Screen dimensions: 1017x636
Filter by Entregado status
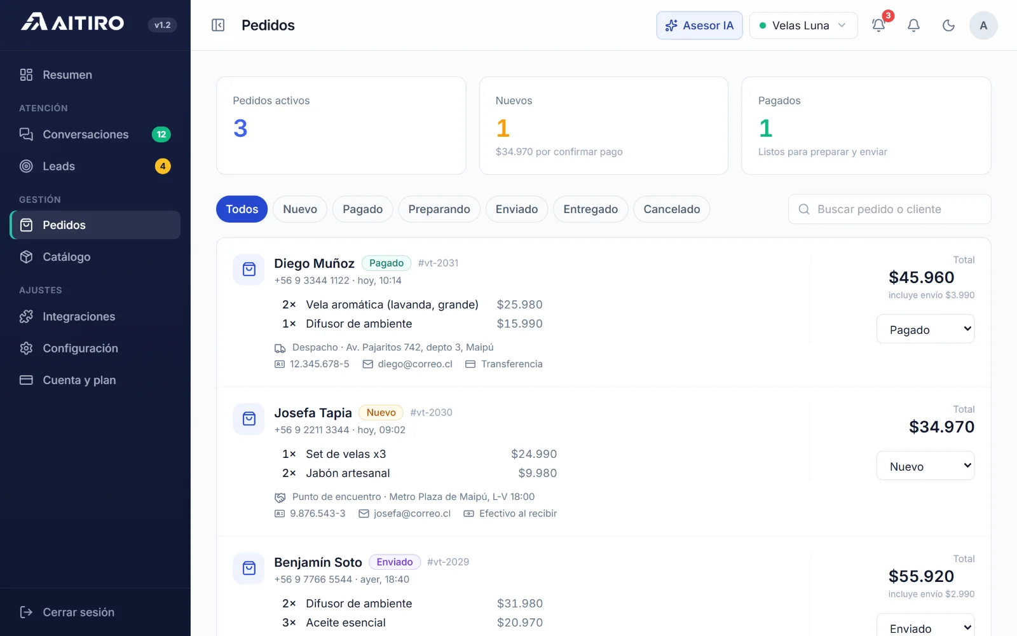click(590, 209)
